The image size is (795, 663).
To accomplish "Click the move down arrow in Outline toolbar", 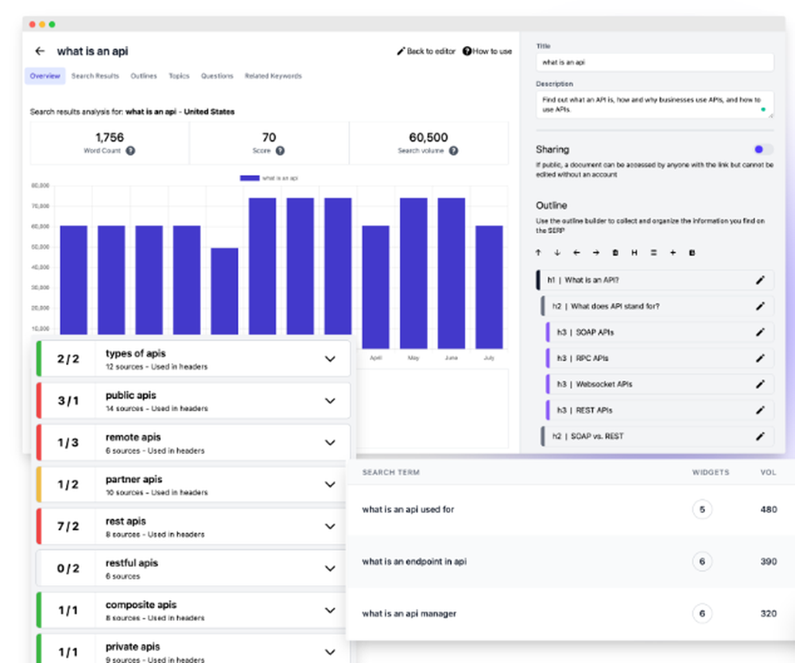I will (557, 253).
